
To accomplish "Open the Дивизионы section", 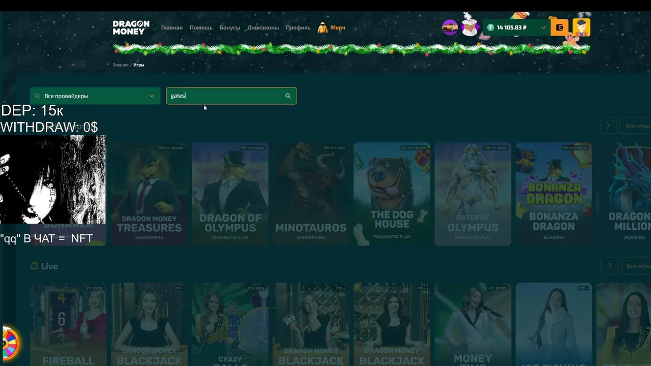I will point(263,27).
